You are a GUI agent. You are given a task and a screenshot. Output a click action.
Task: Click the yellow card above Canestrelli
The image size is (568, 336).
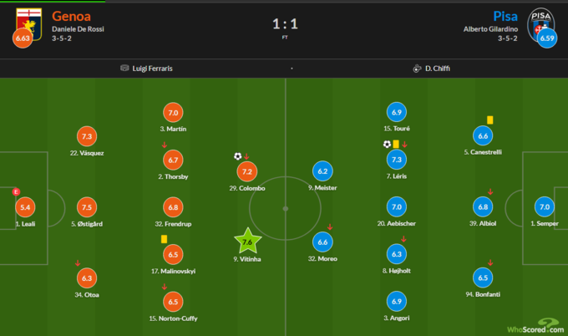[x=489, y=120]
